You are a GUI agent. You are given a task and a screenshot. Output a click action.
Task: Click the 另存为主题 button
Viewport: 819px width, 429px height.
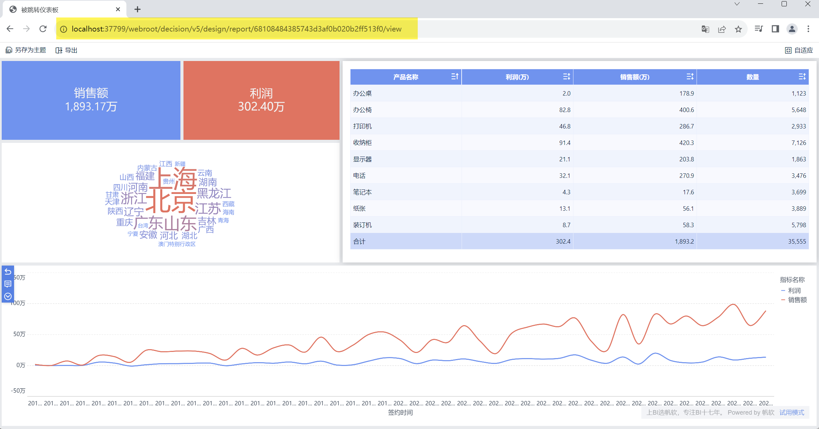click(x=26, y=50)
